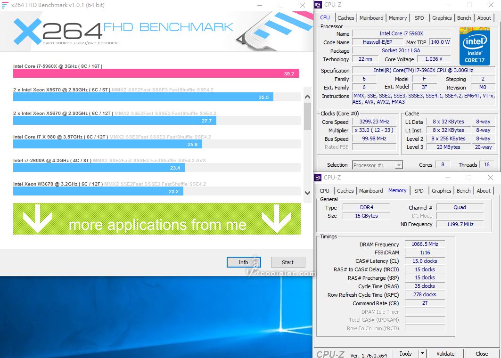Open About tab in lower CPU-Z window

tap(484, 191)
